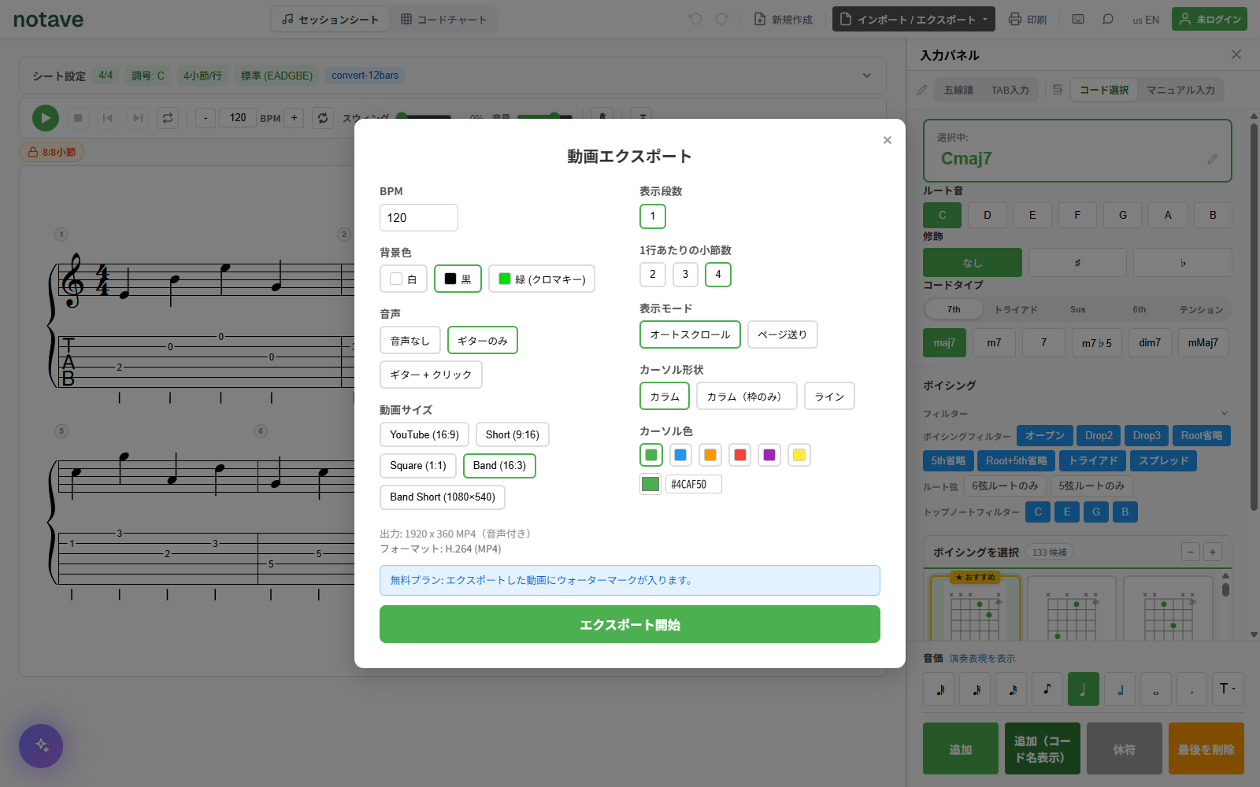Select オートスクロール display mode
This screenshot has width=1260, height=787.
[x=690, y=334]
